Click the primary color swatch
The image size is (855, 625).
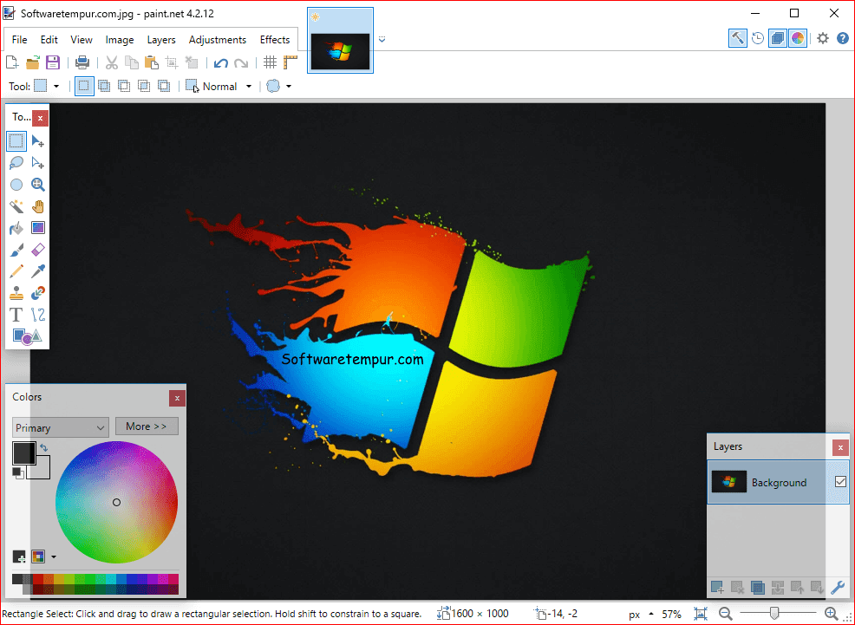click(23, 452)
